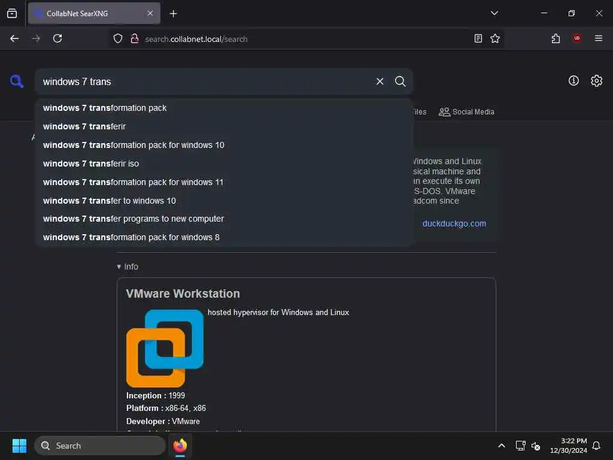
Task: Toggle reader view
Action: tap(478, 38)
